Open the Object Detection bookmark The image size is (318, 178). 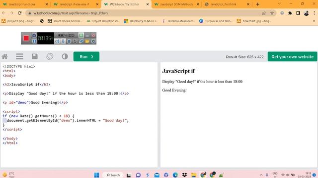pos(103,21)
